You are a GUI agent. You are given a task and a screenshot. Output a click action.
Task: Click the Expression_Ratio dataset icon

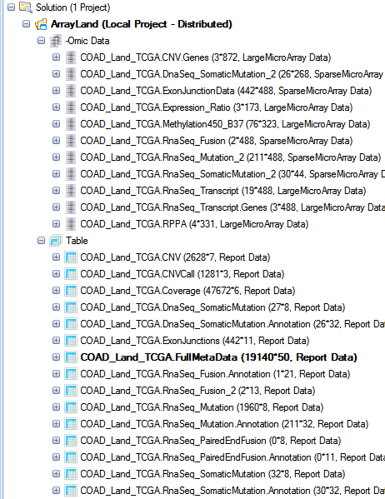point(71,107)
